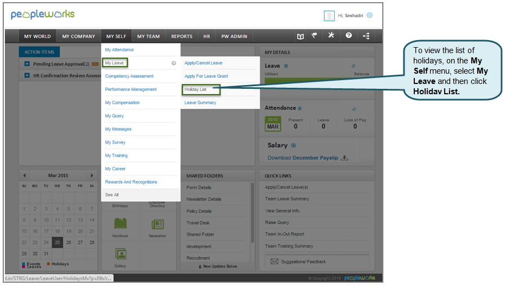Open View General Info quick link

pos(283,211)
